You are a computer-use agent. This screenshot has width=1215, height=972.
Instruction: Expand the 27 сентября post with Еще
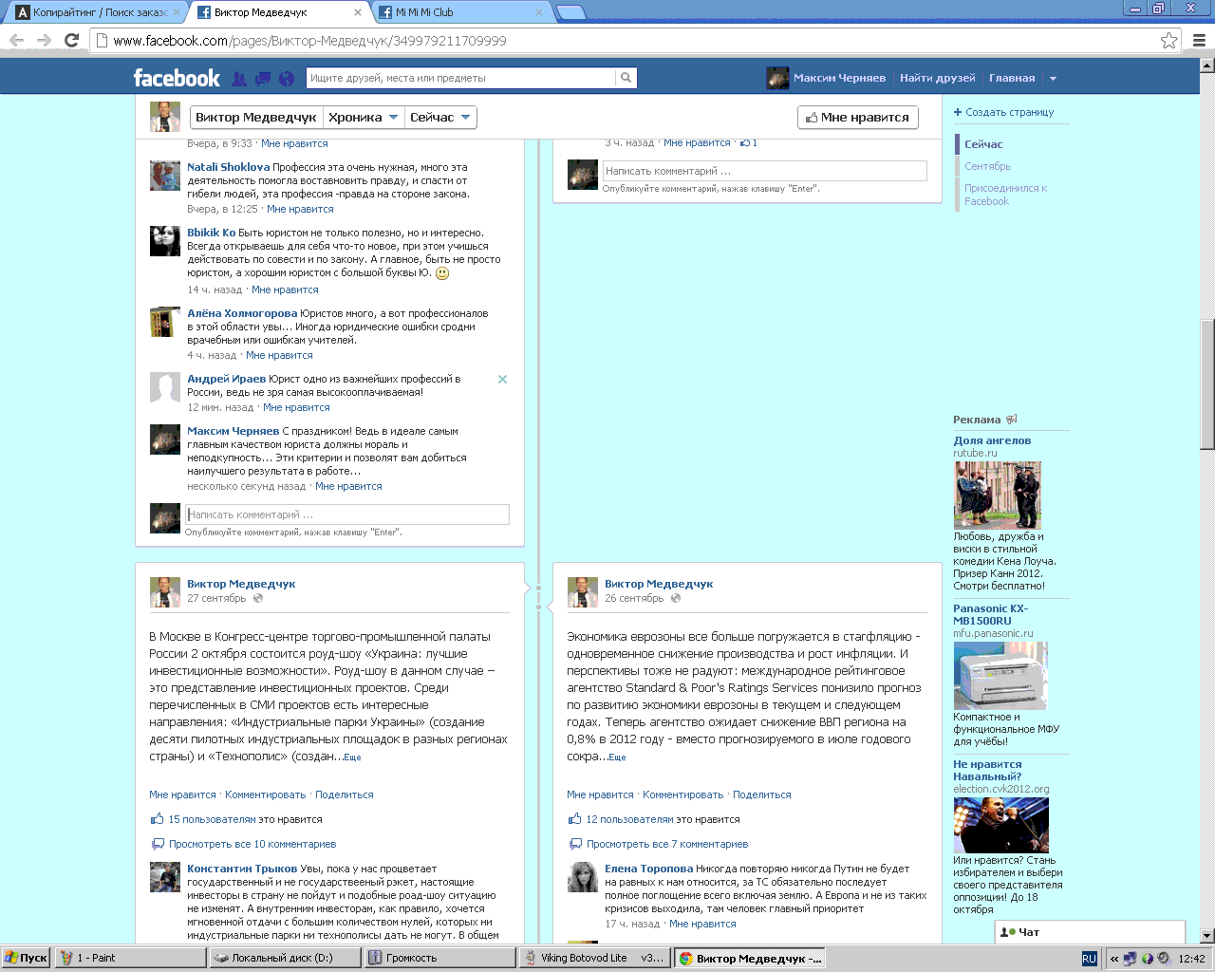(x=352, y=757)
